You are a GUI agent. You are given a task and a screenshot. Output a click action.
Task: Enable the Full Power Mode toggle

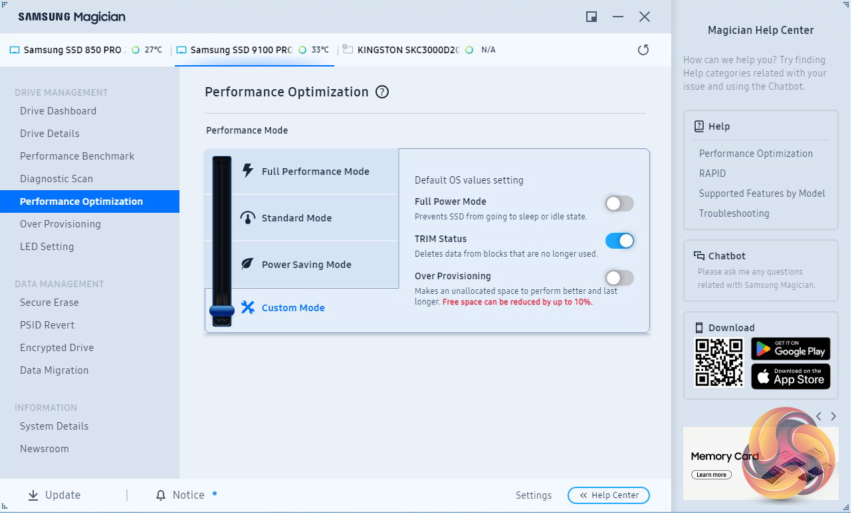pyautogui.click(x=619, y=203)
